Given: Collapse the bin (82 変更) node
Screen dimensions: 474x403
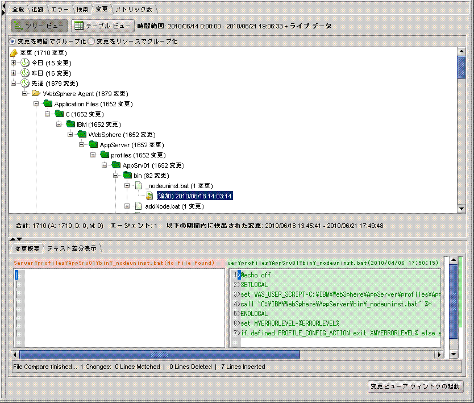Looking at the screenshot, I should [x=115, y=175].
